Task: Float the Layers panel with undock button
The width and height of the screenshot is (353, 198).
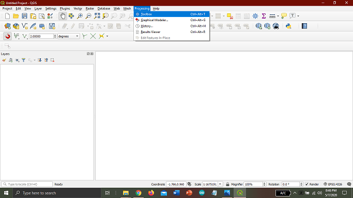Action: click(x=88, y=54)
